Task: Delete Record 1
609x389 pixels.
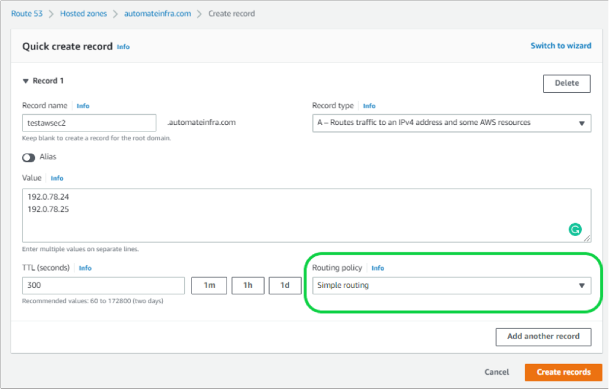Action: pyautogui.click(x=566, y=83)
